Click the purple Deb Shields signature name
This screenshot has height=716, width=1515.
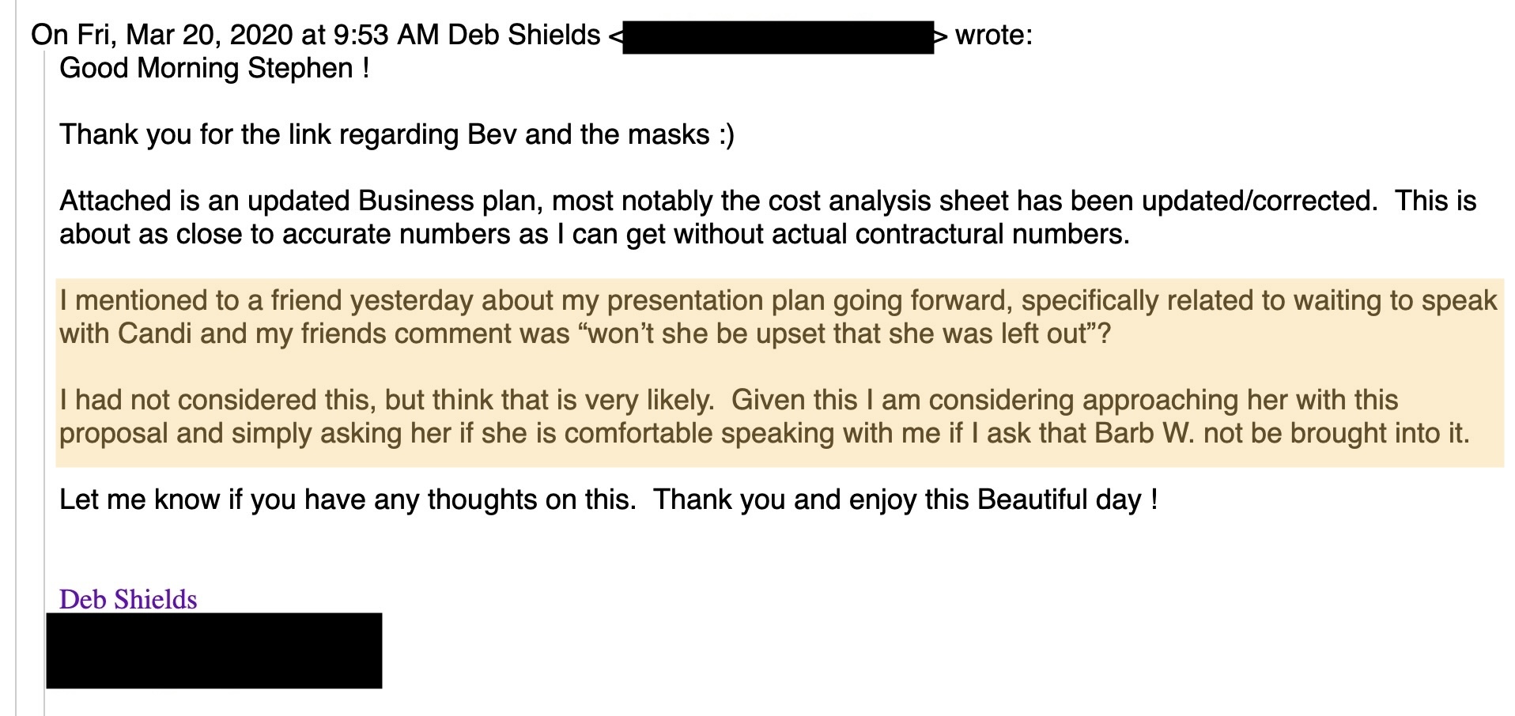(x=128, y=599)
